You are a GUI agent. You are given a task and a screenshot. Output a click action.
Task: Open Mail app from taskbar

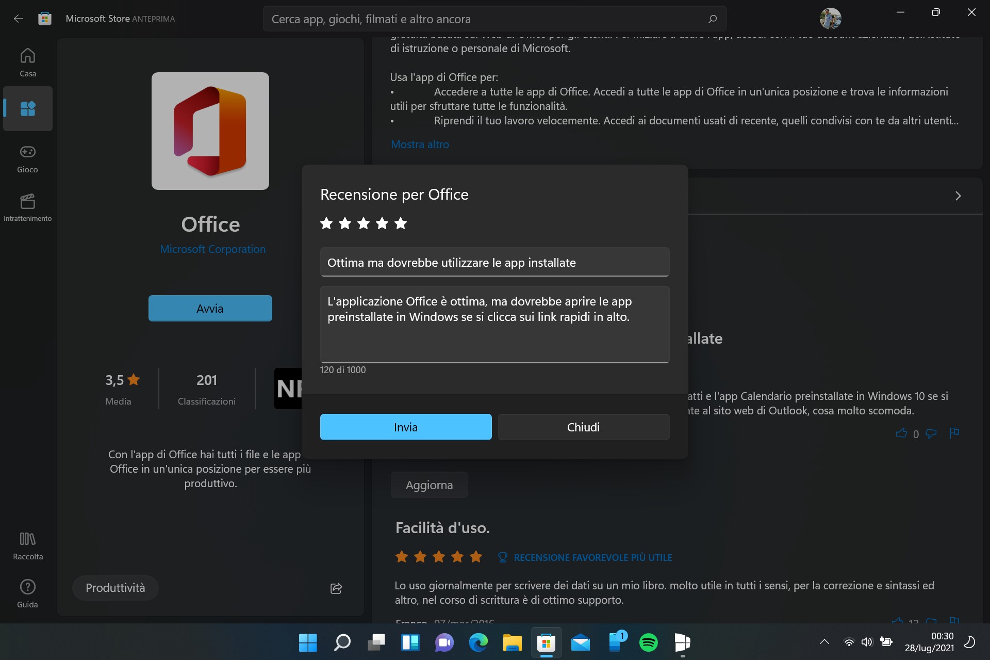(x=580, y=642)
